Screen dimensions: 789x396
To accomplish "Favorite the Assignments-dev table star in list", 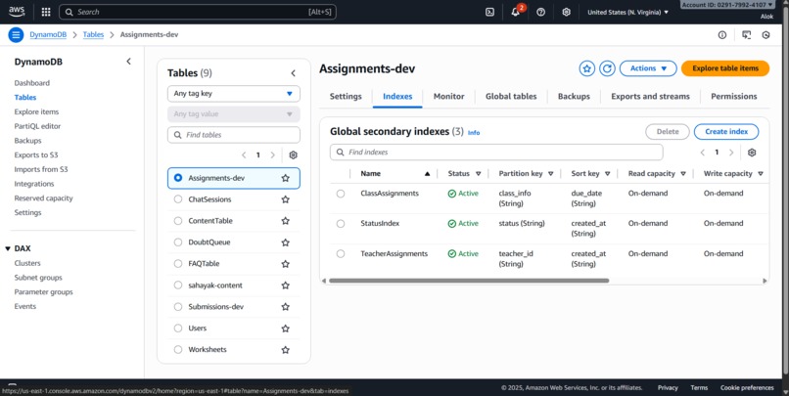I will click(285, 178).
